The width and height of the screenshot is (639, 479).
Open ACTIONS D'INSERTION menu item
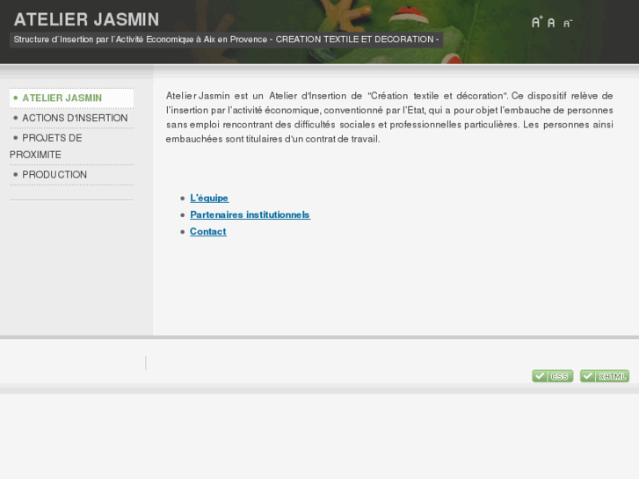click(72, 119)
